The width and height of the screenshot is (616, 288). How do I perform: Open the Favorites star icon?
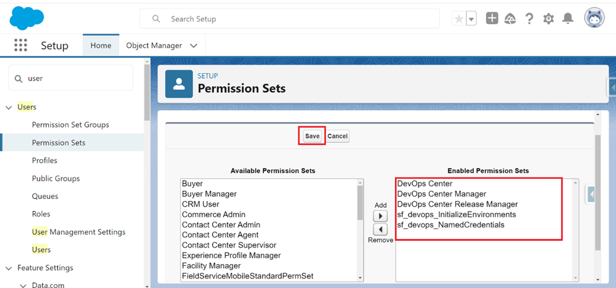[458, 18]
